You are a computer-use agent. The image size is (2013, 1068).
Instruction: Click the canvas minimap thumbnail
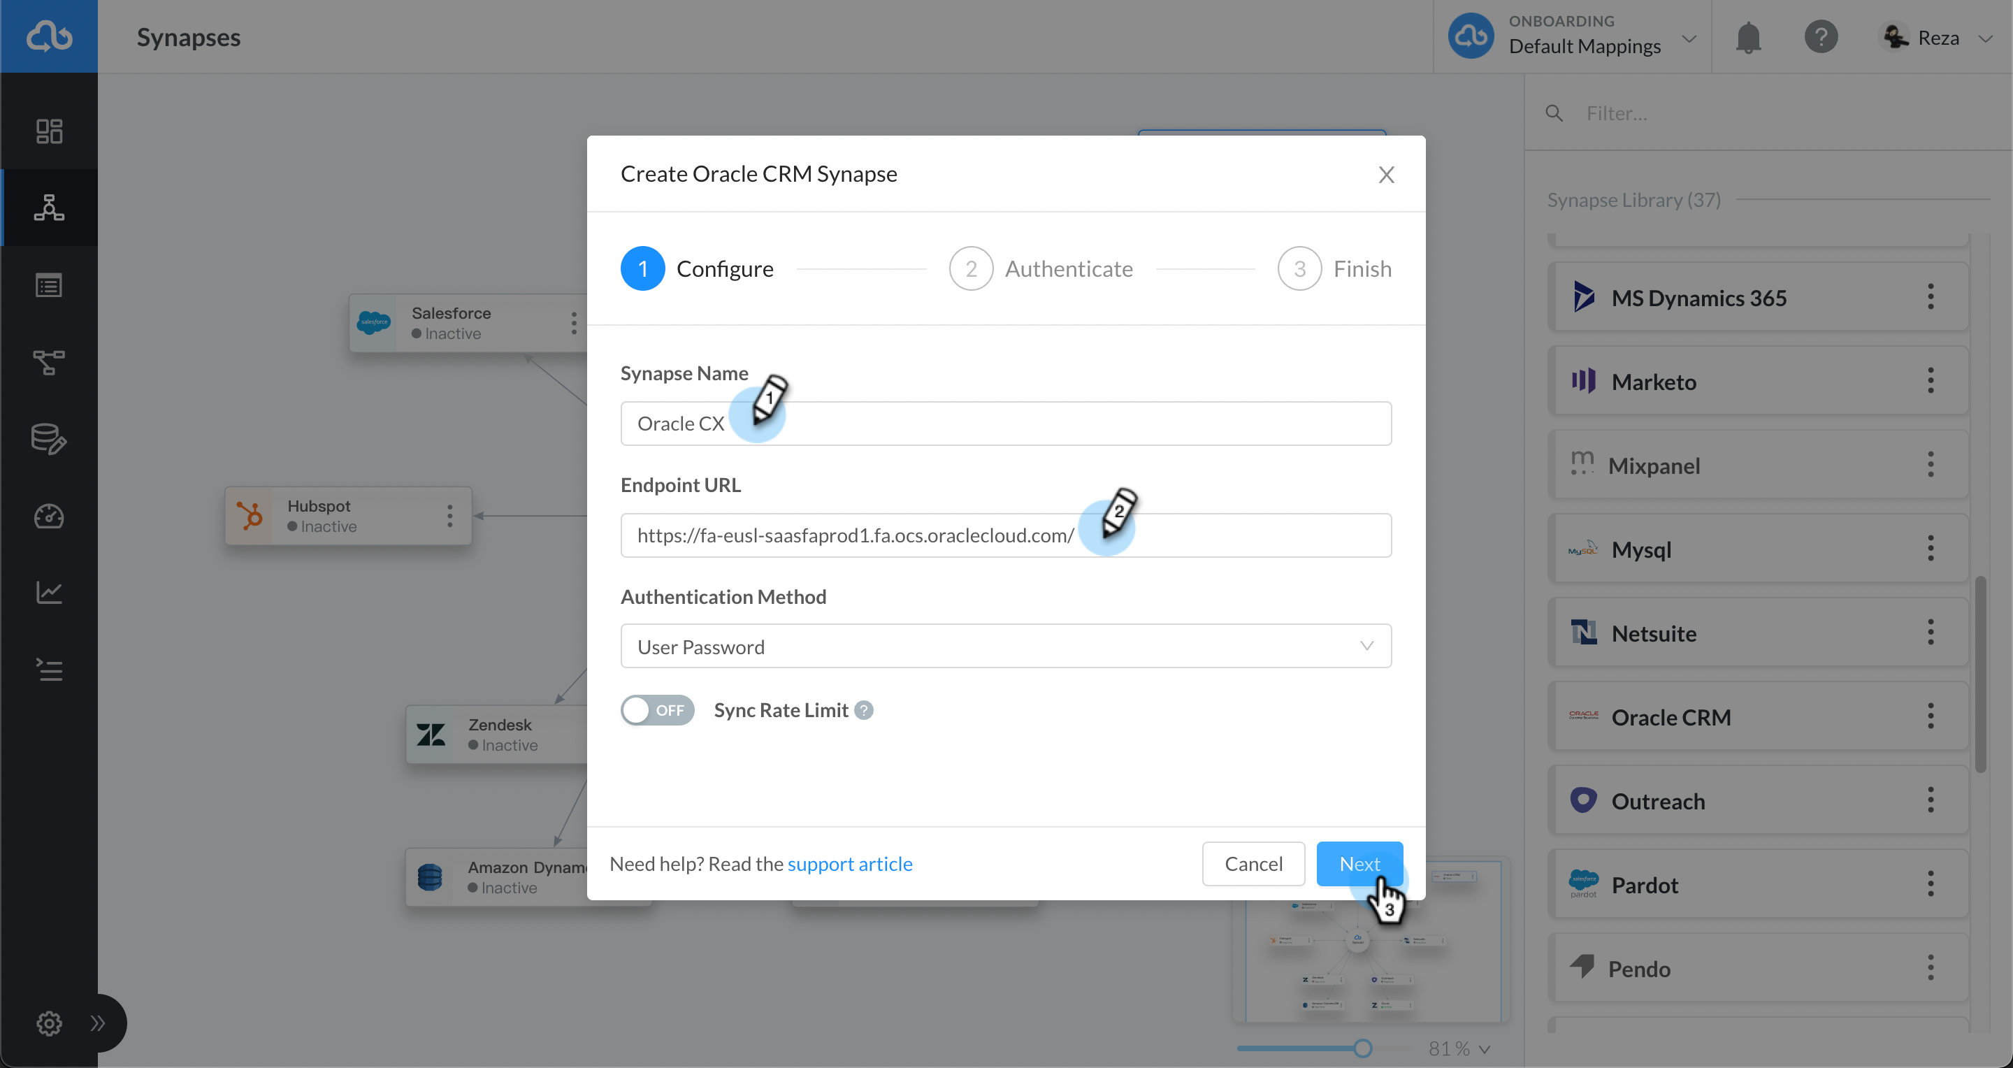click(1371, 941)
